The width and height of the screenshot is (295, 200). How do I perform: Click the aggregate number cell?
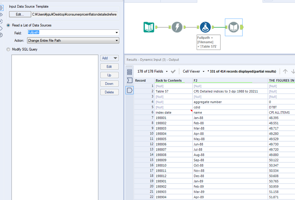[230, 102]
